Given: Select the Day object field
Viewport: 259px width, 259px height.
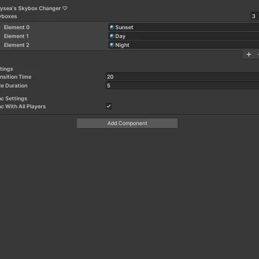Looking at the screenshot, I should click(x=183, y=36).
